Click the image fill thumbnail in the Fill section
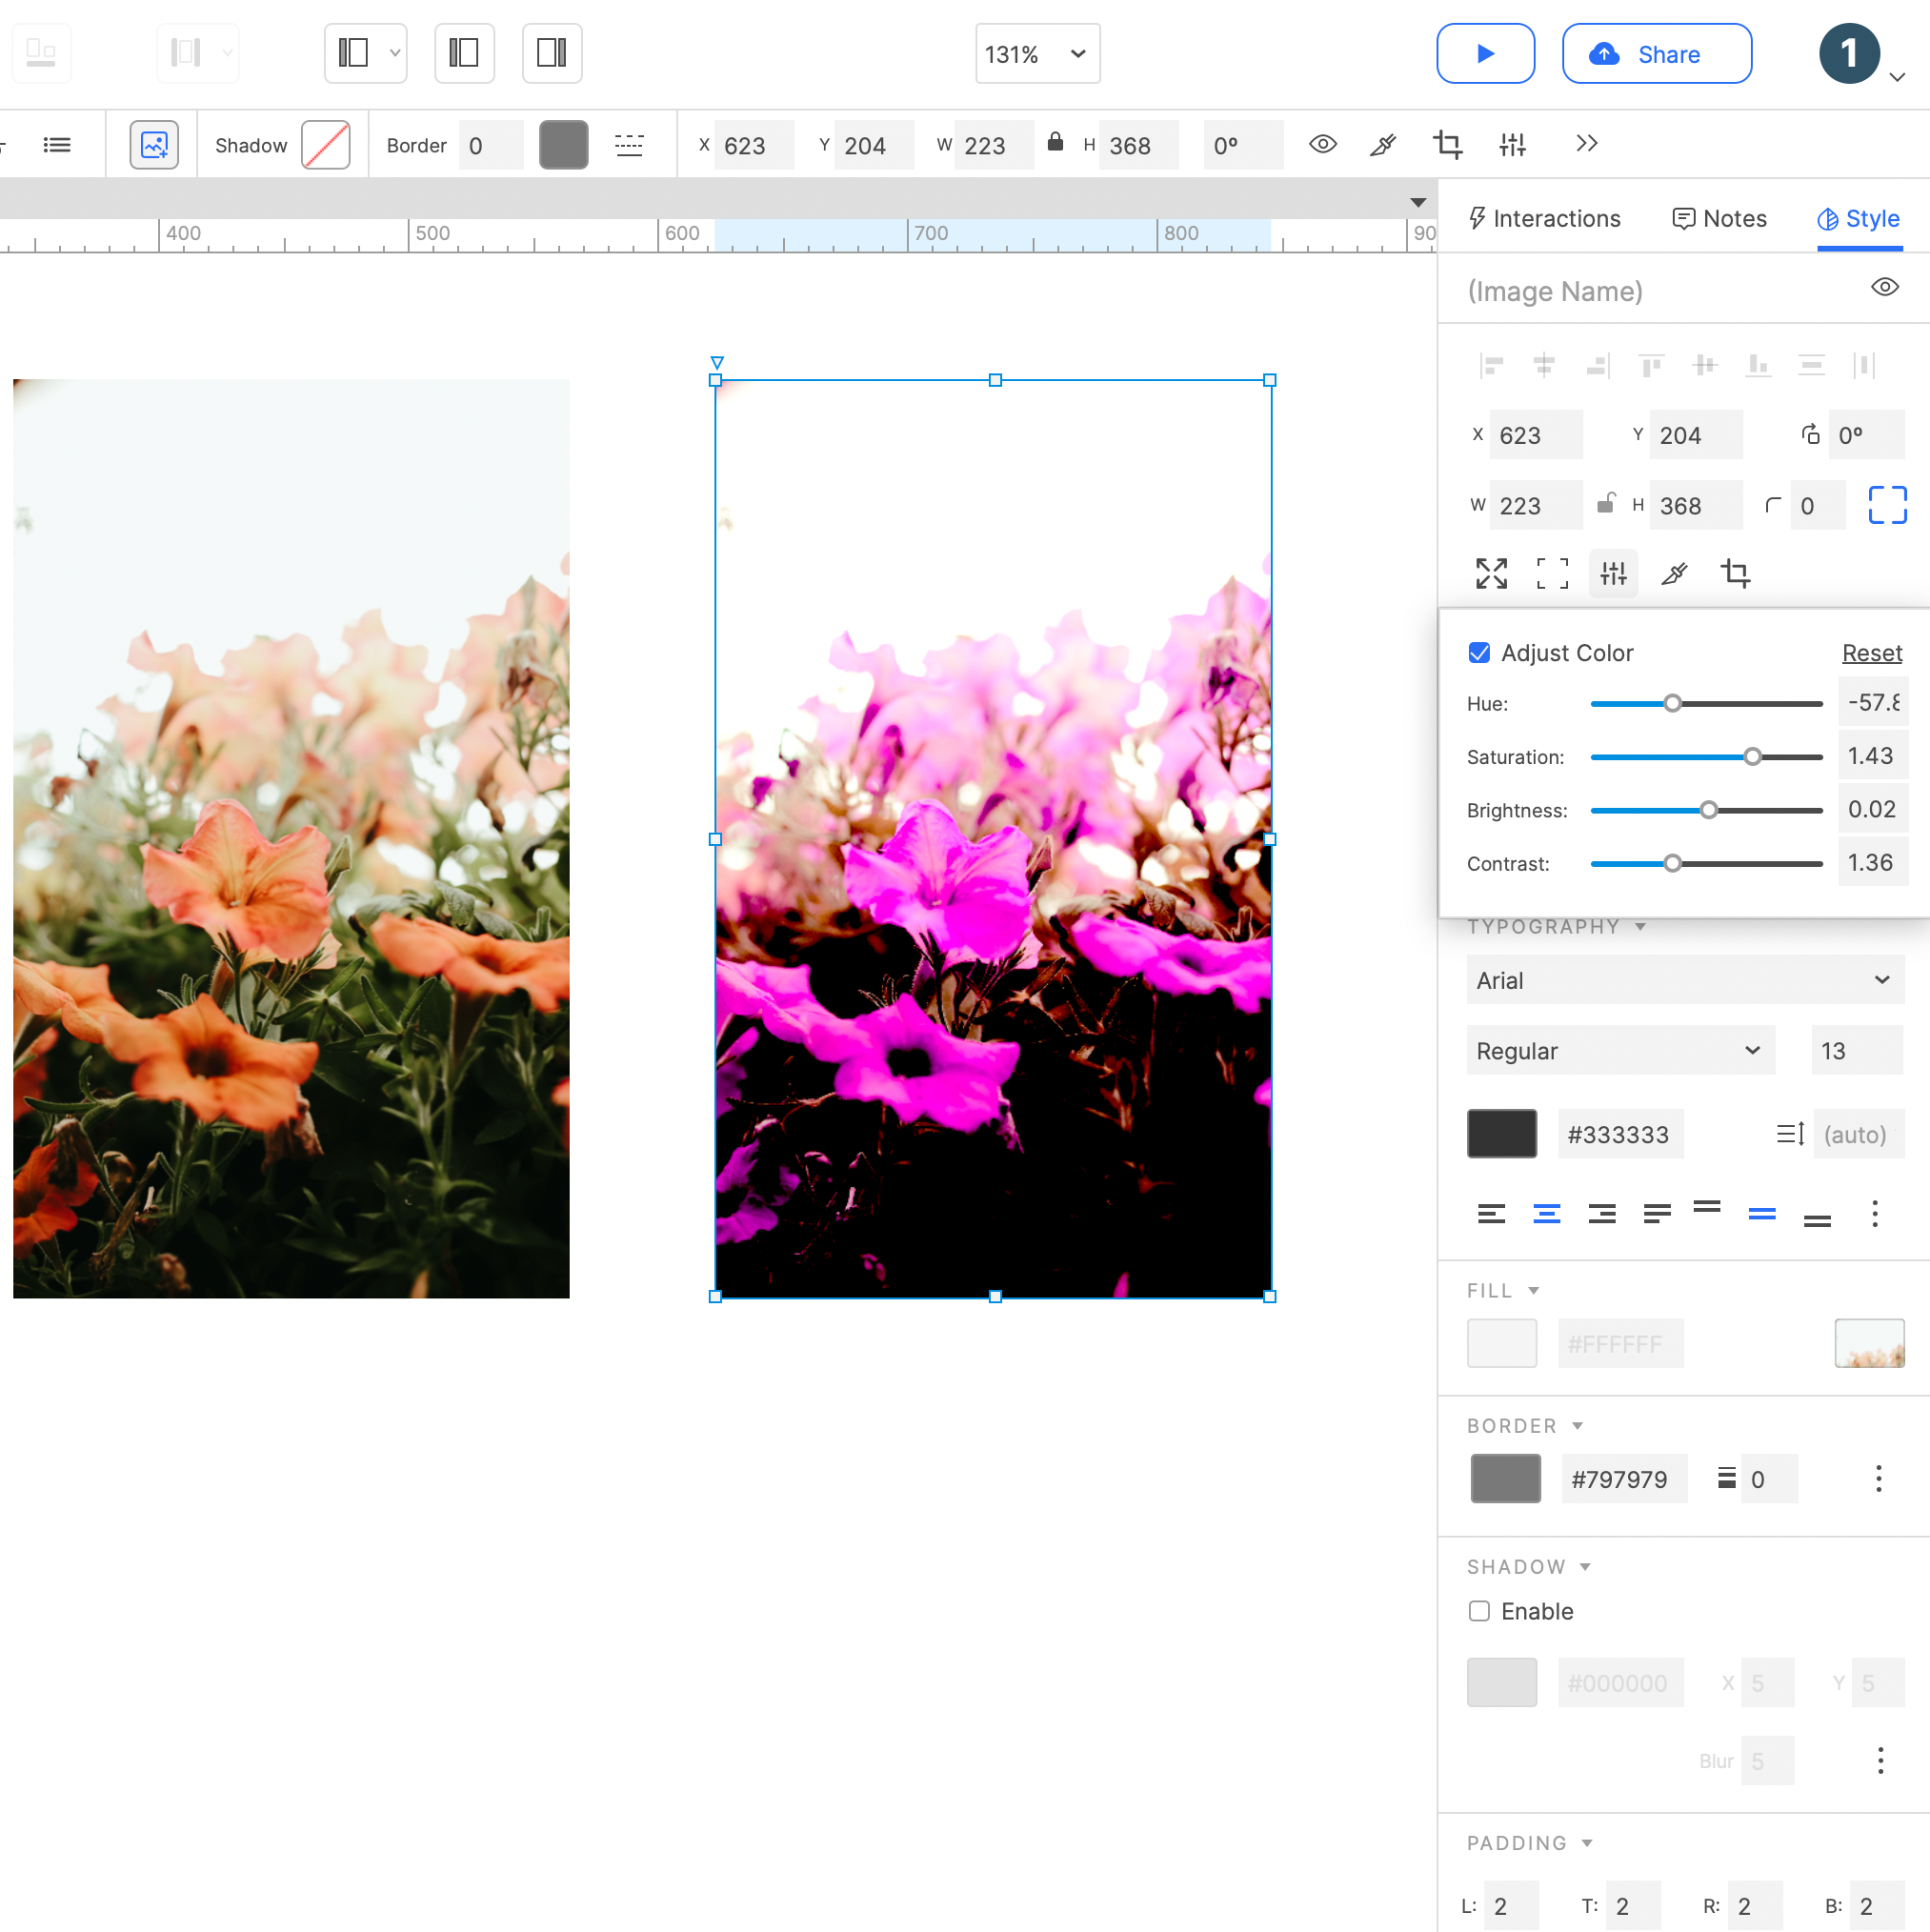Viewport: 1930px width, 1932px height. (1869, 1344)
